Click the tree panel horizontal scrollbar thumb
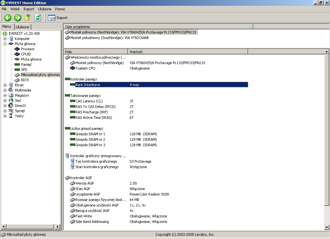This screenshot has width=330, height=239. 30,226
